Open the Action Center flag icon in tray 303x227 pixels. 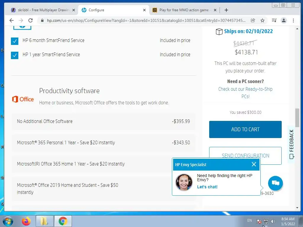pos(259,221)
